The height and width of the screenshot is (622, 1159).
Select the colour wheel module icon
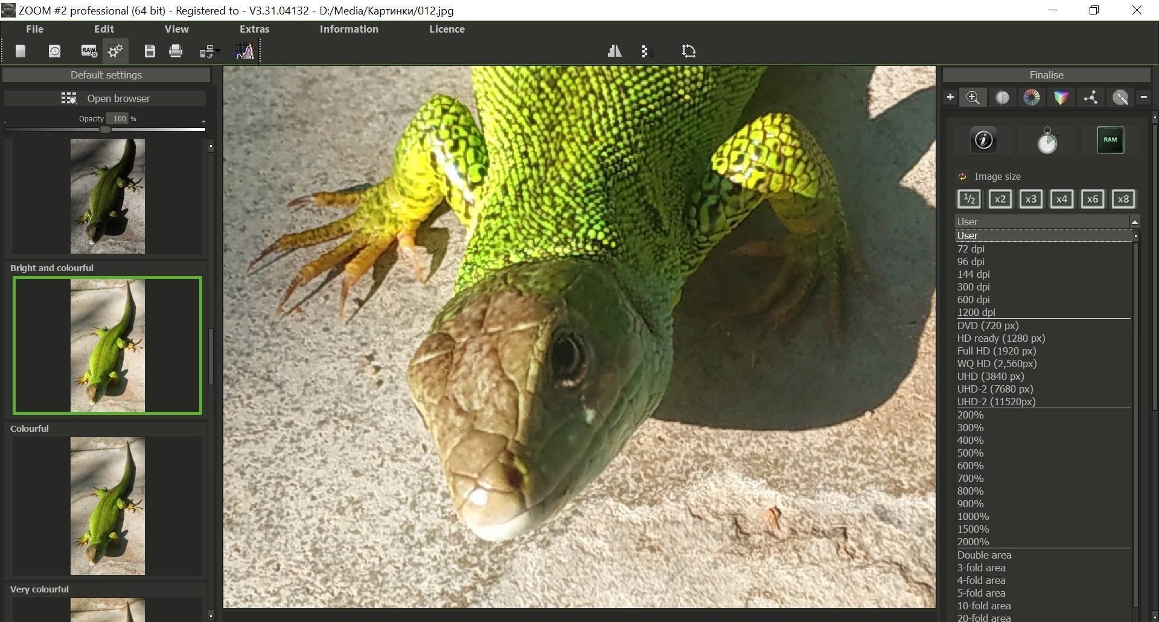[1032, 98]
